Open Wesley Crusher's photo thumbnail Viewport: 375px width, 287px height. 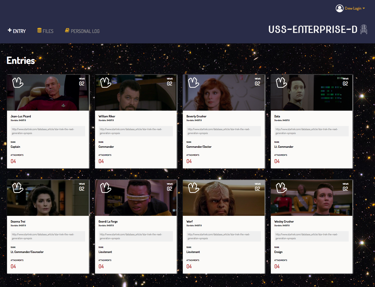pyautogui.click(x=311, y=198)
